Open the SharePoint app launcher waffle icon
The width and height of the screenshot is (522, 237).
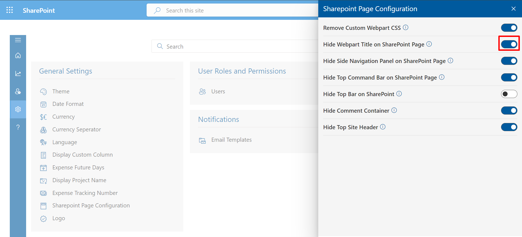tap(10, 10)
